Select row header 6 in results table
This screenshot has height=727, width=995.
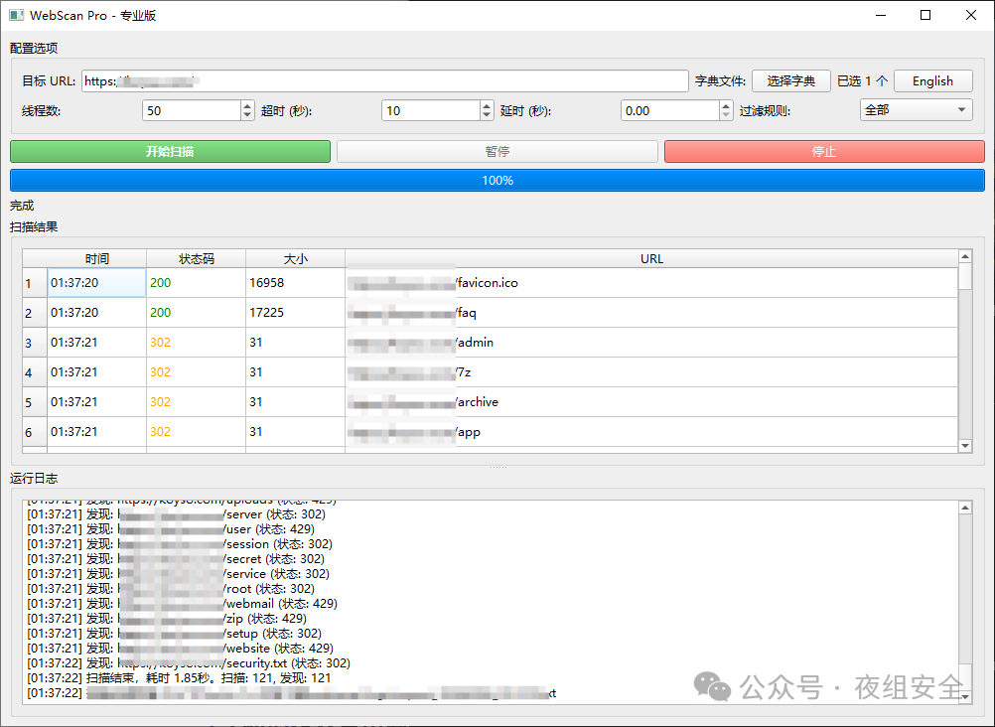click(35, 432)
